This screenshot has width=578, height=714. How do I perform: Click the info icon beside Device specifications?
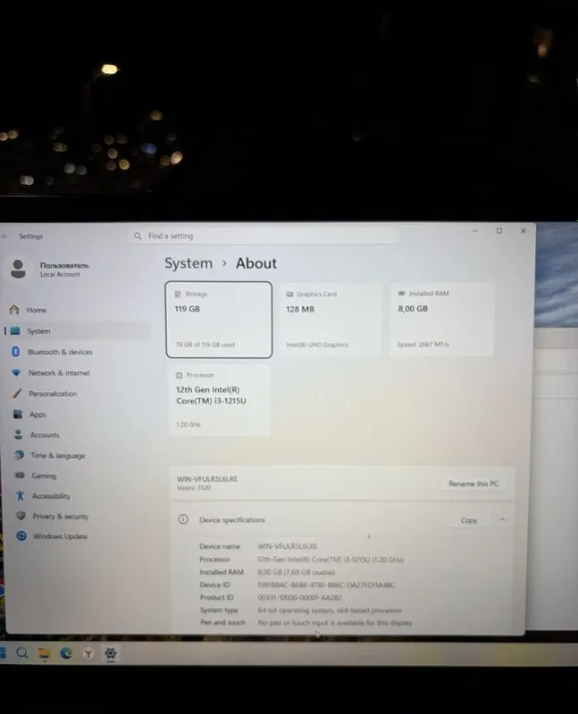(183, 519)
